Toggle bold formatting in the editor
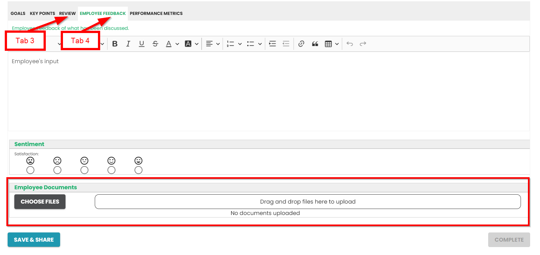The image size is (540, 255). coord(115,44)
